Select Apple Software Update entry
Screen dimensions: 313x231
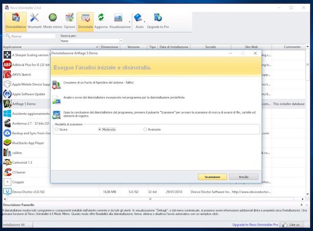click(26, 94)
